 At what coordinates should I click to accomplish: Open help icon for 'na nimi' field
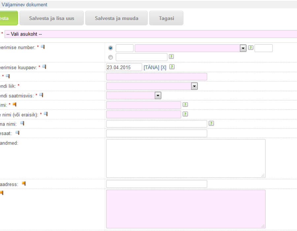(211, 123)
